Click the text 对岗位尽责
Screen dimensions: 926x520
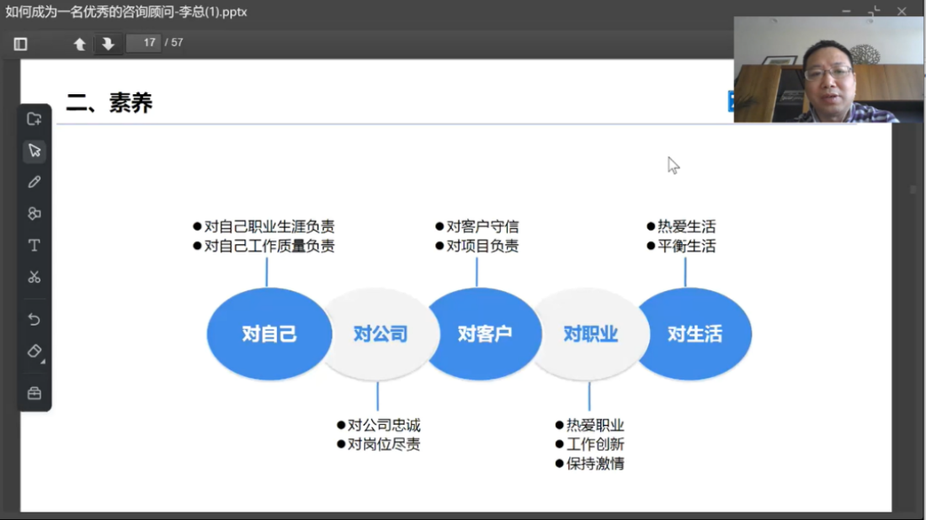[384, 444]
